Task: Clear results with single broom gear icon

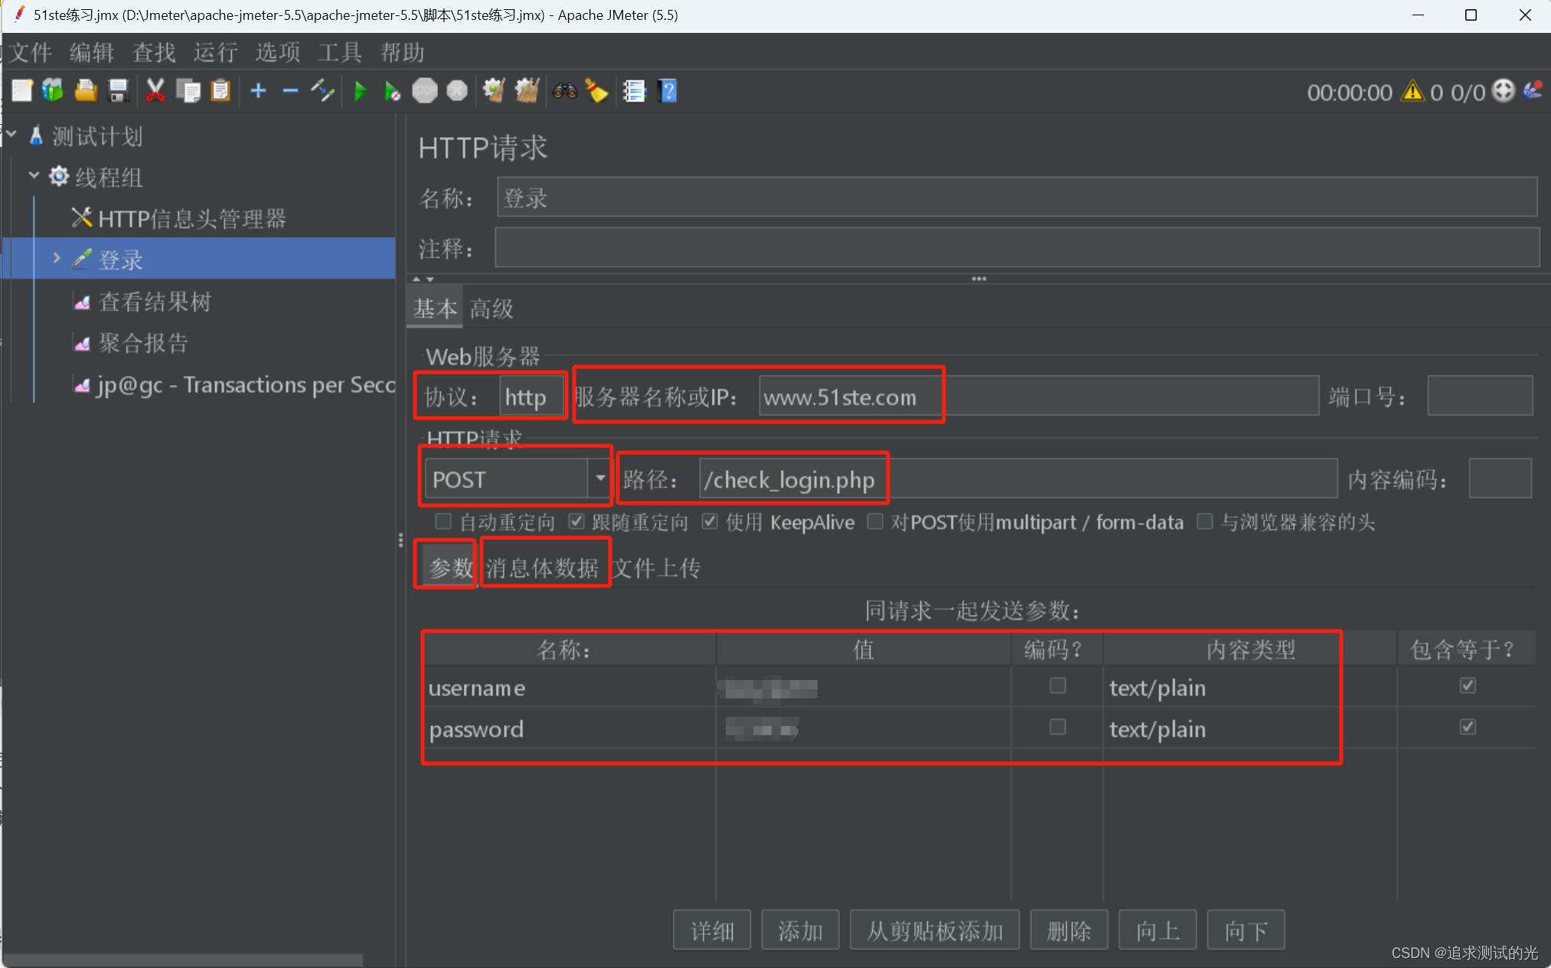Action: point(494,91)
